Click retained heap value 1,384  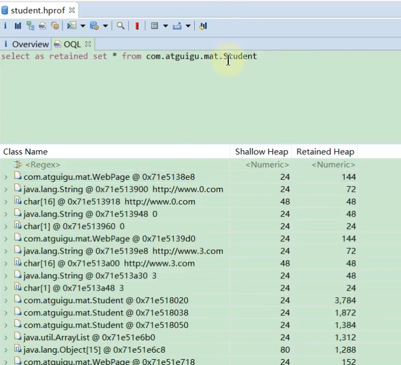345,325
